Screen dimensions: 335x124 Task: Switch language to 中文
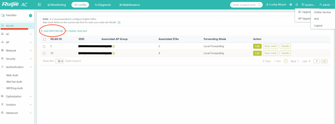click(316, 19)
